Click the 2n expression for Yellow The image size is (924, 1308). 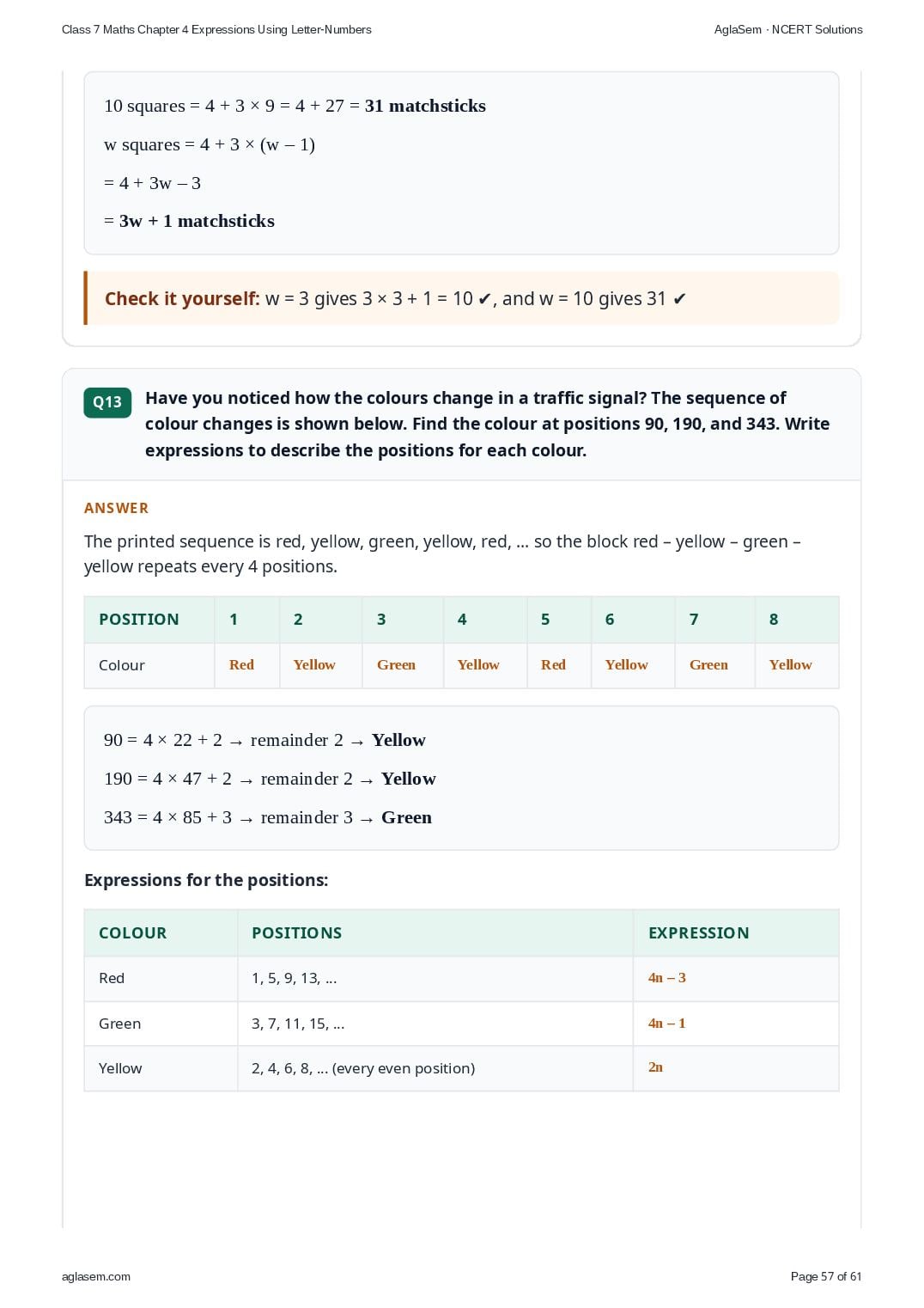[x=655, y=1067]
